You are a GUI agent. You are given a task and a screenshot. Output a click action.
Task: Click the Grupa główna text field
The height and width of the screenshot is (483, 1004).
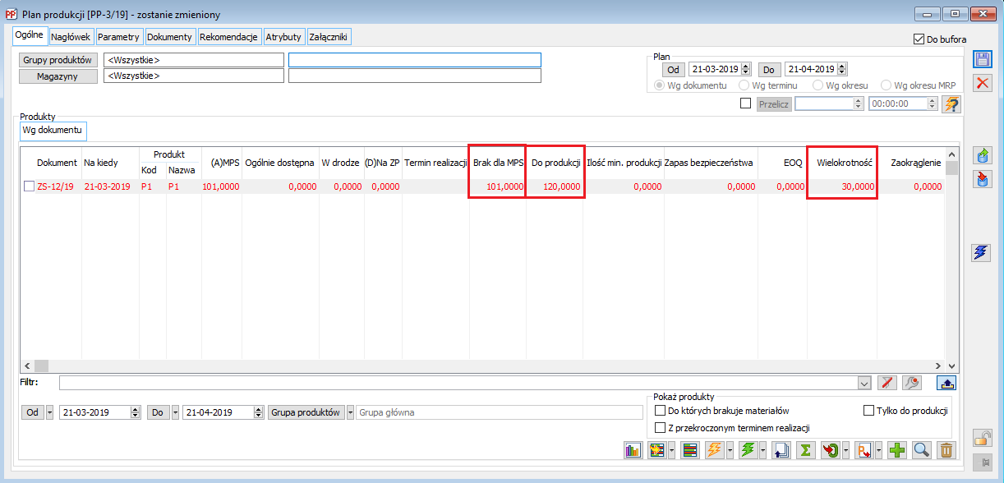500,412
